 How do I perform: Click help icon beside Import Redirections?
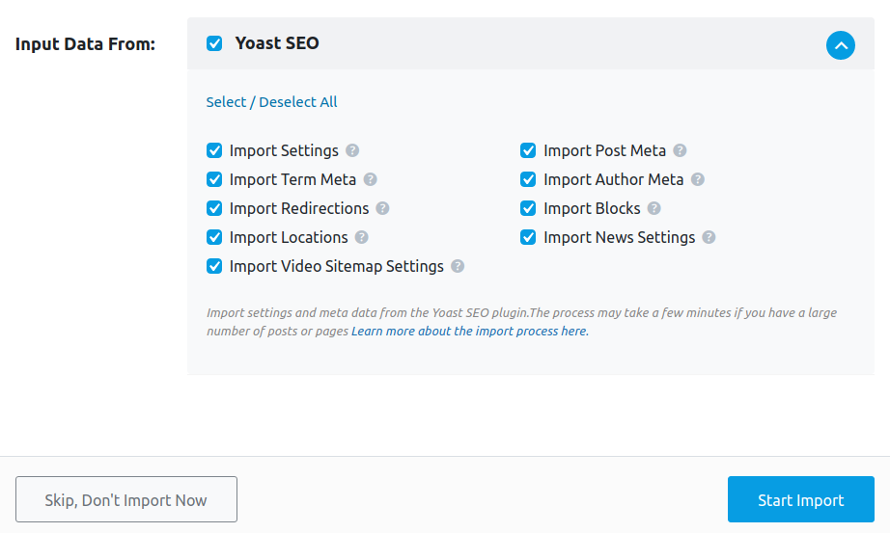(382, 208)
